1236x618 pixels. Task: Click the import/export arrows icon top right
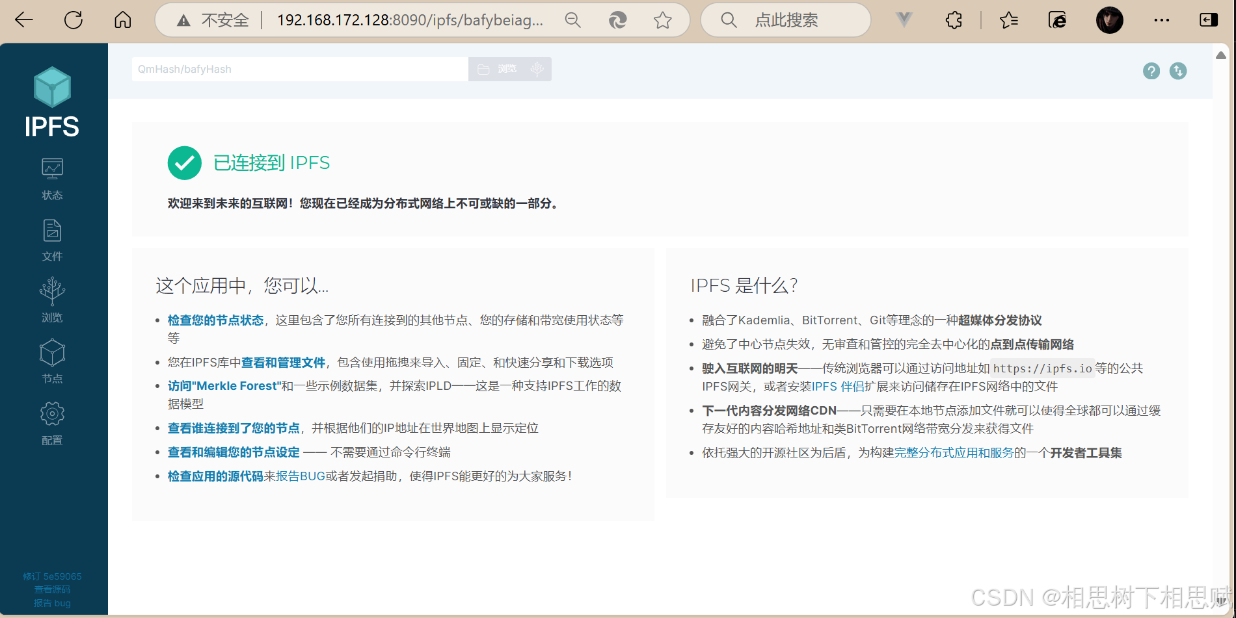click(1178, 71)
